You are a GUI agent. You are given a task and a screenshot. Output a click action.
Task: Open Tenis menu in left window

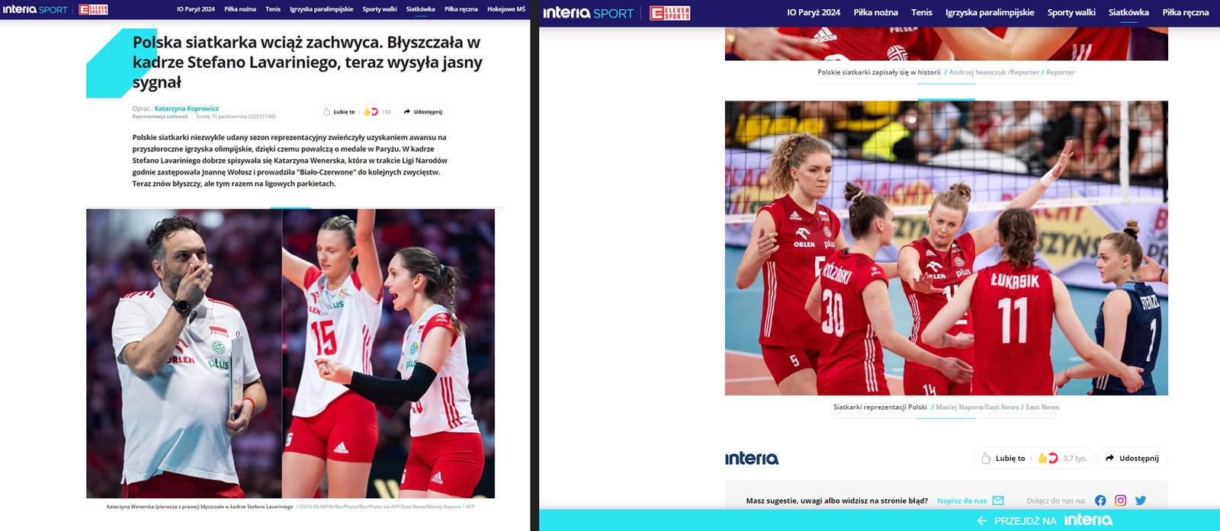click(x=273, y=9)
